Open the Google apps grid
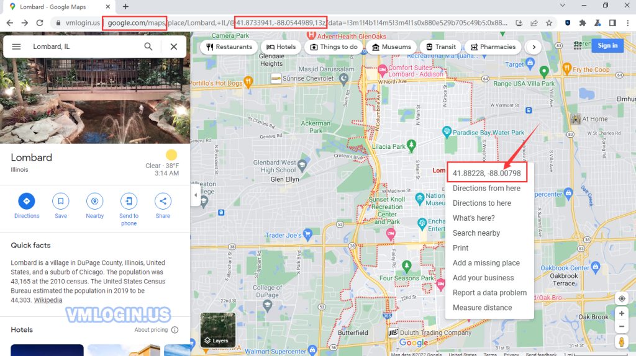636x356 pixels. (578, 45)
